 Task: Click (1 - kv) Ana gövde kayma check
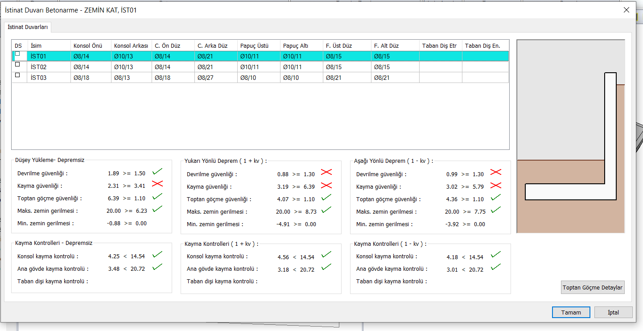496,267
